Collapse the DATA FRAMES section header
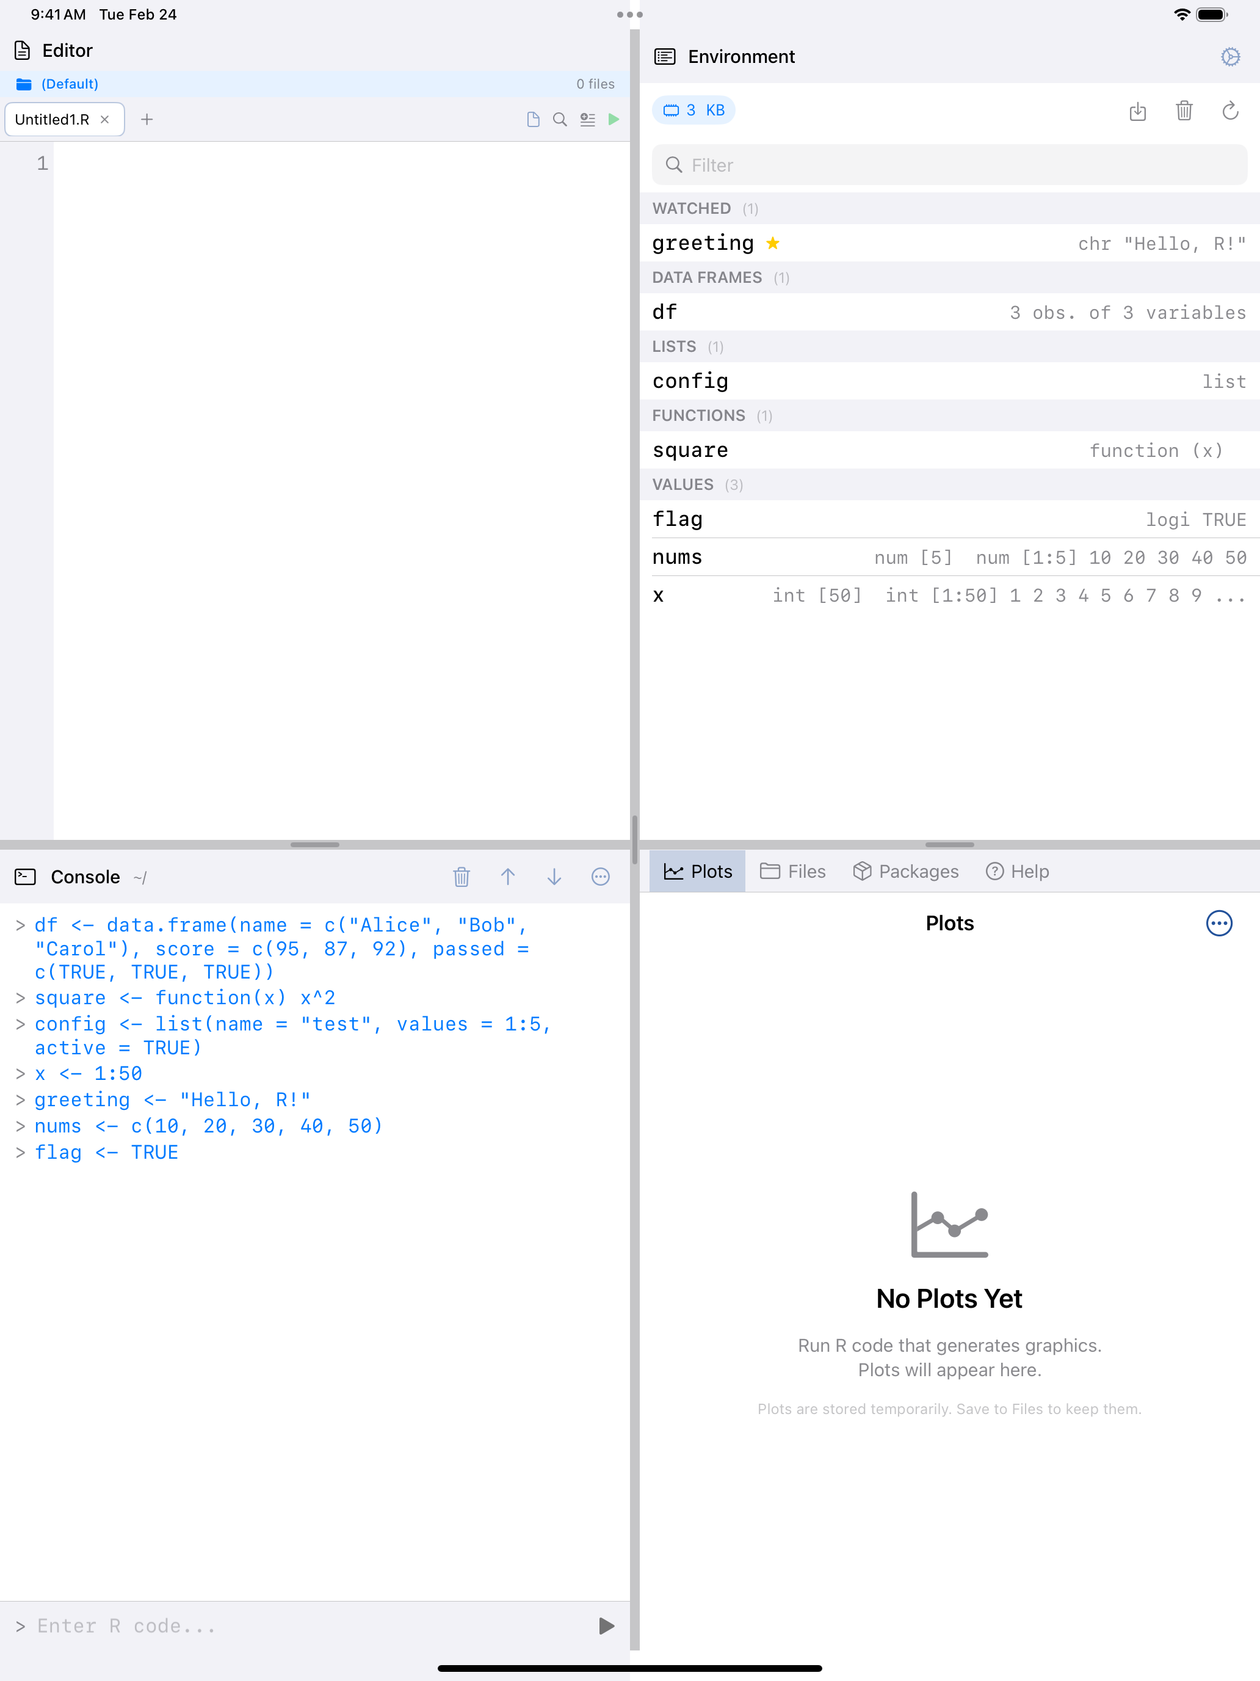Image resolution: width=1260 pixels, height=1681 pixels. click(706, 277)
